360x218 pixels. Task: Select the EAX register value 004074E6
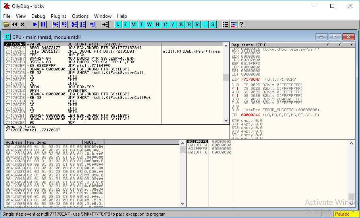click(250, 49)
